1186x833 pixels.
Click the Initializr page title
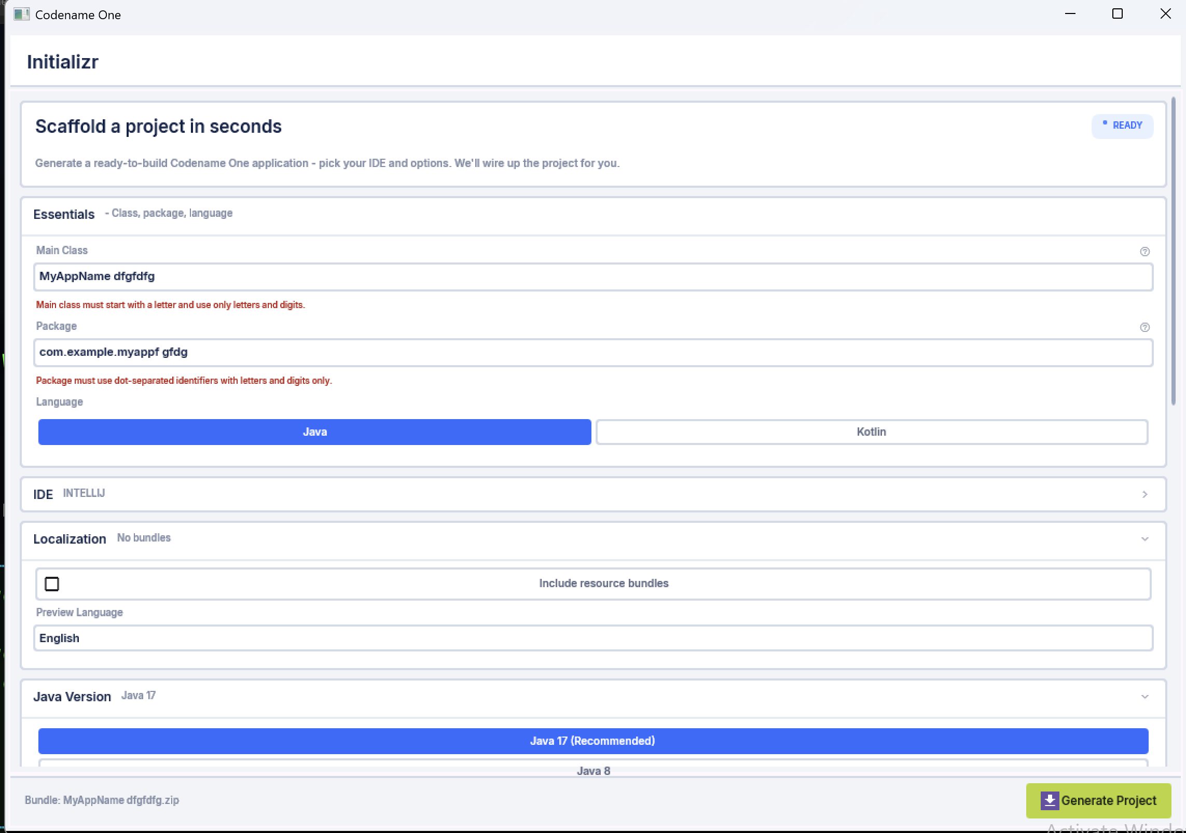pos(63,62)
